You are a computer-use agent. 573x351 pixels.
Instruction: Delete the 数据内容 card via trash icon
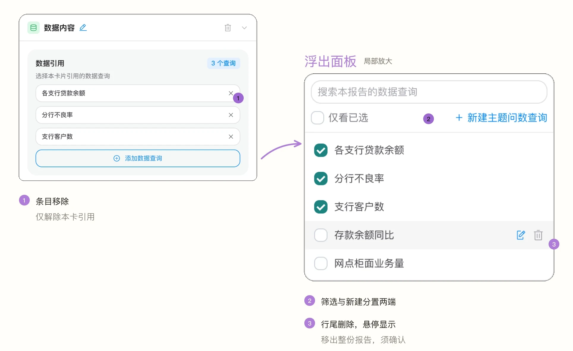(228, 28)
